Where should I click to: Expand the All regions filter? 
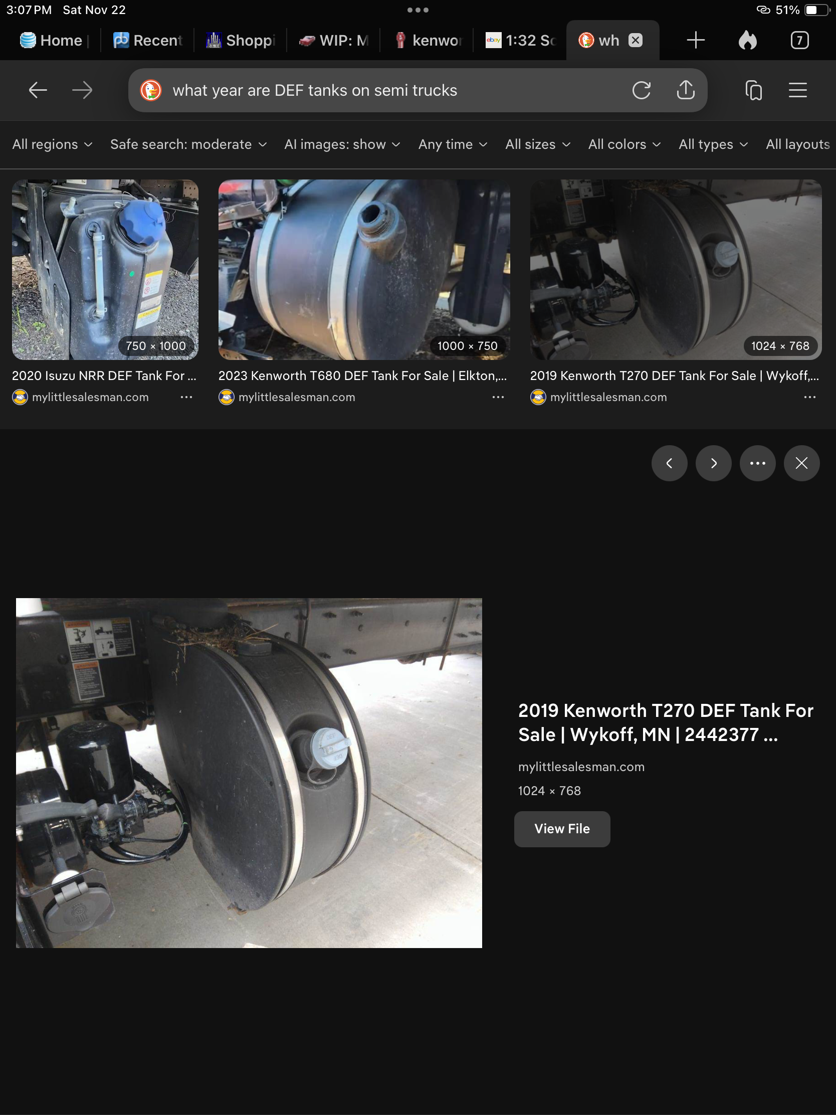pyautogui.click(x=53, y=145)
